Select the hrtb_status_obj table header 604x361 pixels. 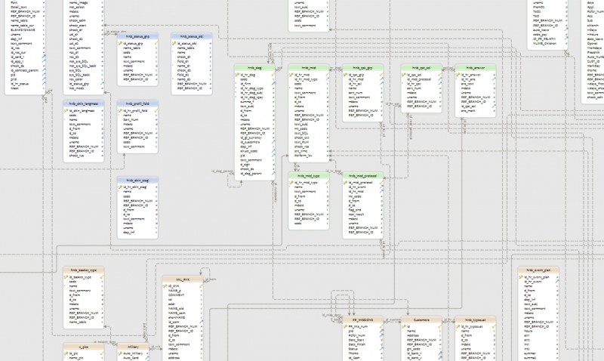192,36
